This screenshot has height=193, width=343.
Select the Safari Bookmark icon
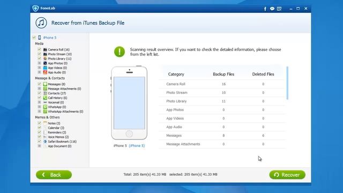[45, 142]
